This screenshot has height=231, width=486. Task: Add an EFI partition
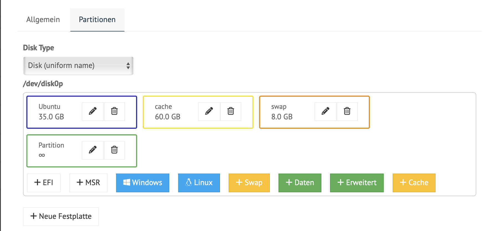(44, 183)
